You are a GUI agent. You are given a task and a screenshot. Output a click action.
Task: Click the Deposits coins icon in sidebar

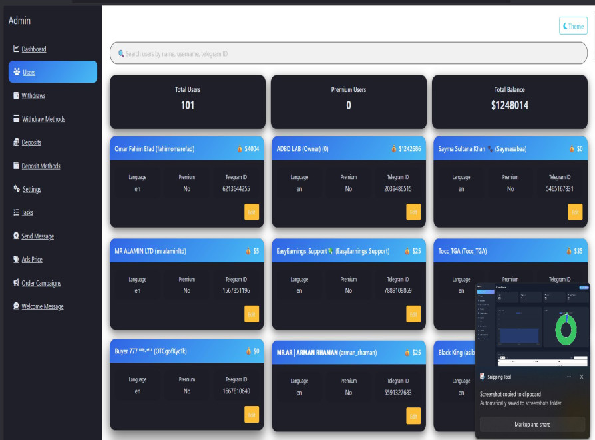click(16, 142)
